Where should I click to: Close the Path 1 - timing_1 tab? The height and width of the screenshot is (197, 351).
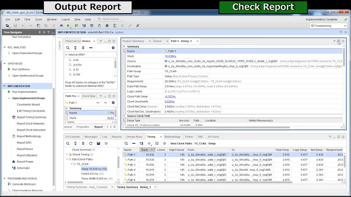(x=197, y=41)
